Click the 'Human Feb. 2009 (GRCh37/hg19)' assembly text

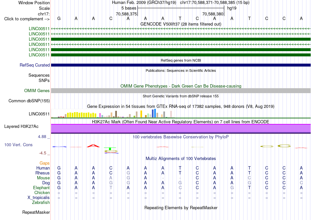pos(144,3)
